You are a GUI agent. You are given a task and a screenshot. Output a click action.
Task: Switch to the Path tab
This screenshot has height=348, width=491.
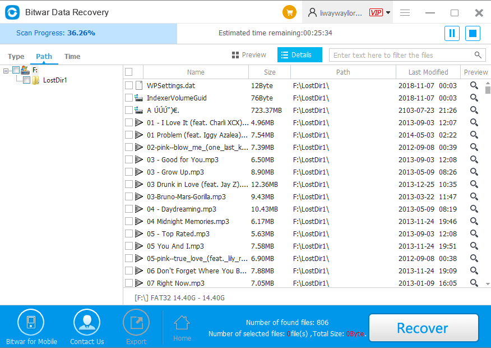(44, 57)
